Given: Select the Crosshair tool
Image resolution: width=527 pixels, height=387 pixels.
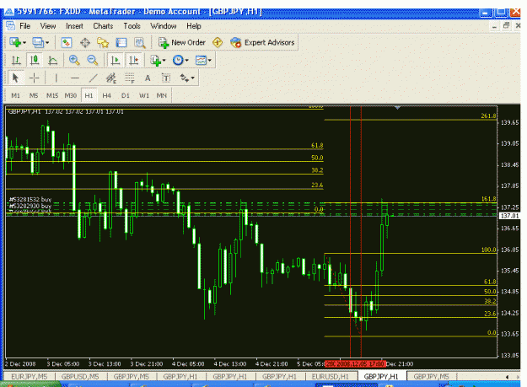Looking at the screenshot, I should (34, 78).
